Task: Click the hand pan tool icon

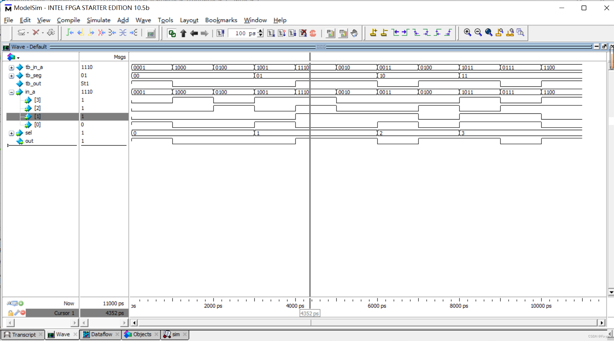Action: [354, 33]
